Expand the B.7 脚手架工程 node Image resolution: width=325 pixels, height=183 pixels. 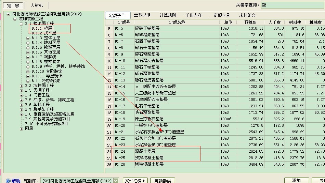pos(21,109)
